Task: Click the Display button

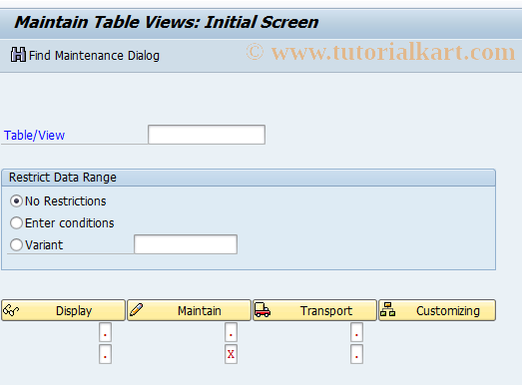Action: [63, 310]
